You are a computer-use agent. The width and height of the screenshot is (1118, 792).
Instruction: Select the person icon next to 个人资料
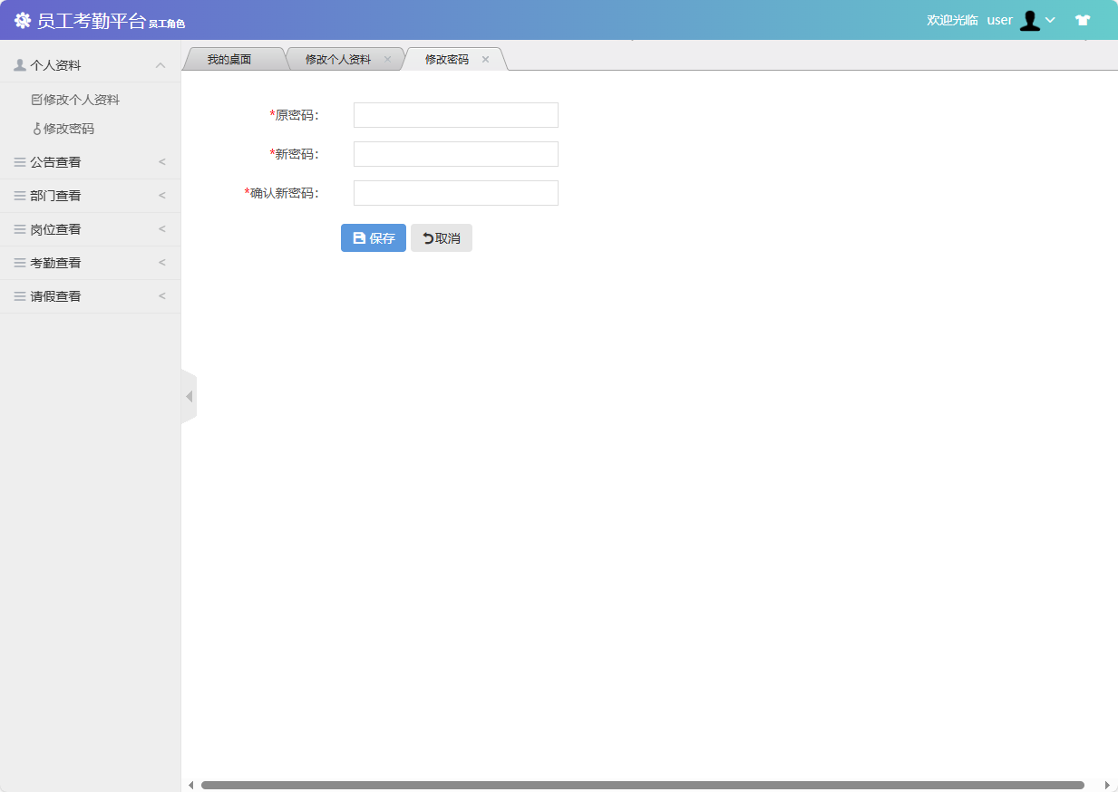[18, 64]
